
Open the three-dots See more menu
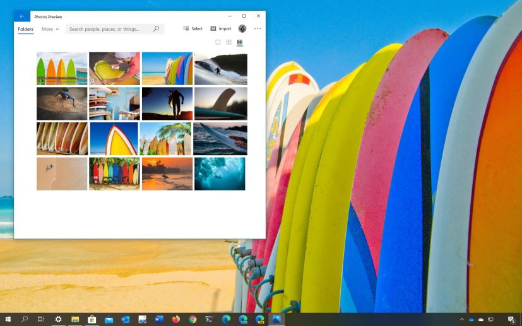(258, 28)
